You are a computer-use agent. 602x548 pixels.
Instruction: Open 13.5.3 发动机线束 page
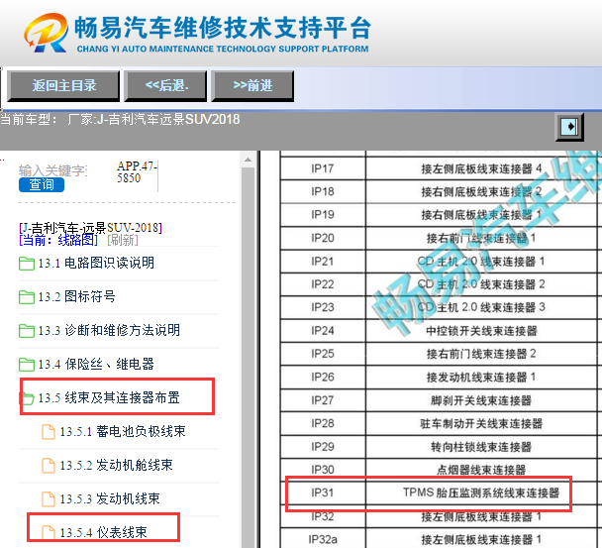coord(110,498)
